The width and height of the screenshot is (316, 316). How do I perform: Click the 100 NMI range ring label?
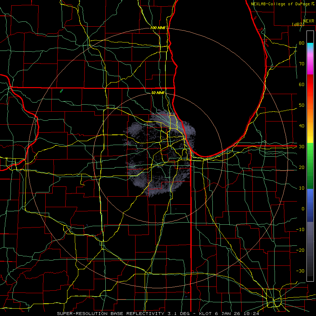[158, 28]
